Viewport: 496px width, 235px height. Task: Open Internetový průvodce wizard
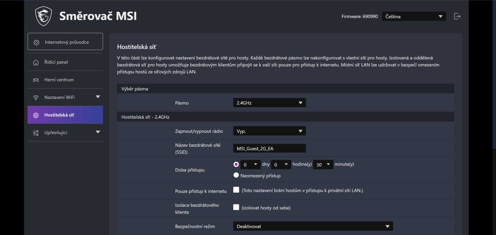click(65, 41)
